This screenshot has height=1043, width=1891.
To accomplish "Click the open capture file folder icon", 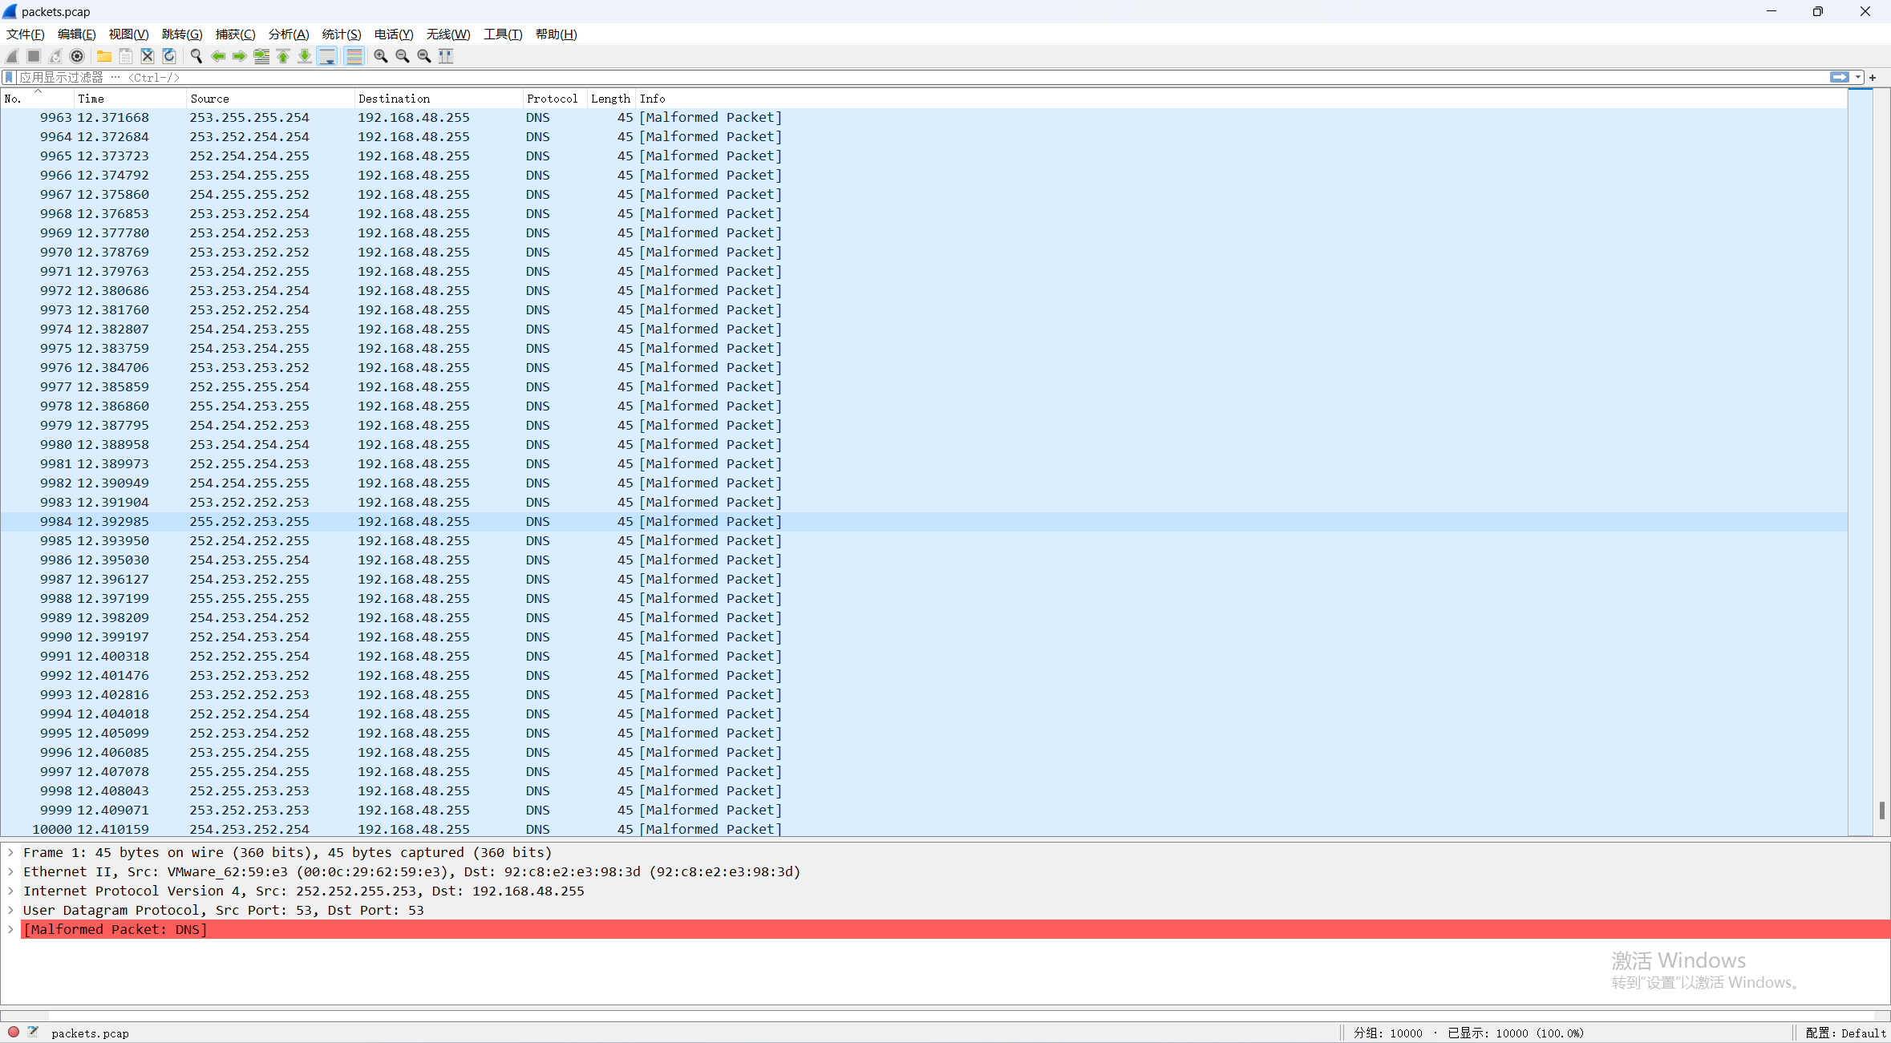I will click(104, 56).
